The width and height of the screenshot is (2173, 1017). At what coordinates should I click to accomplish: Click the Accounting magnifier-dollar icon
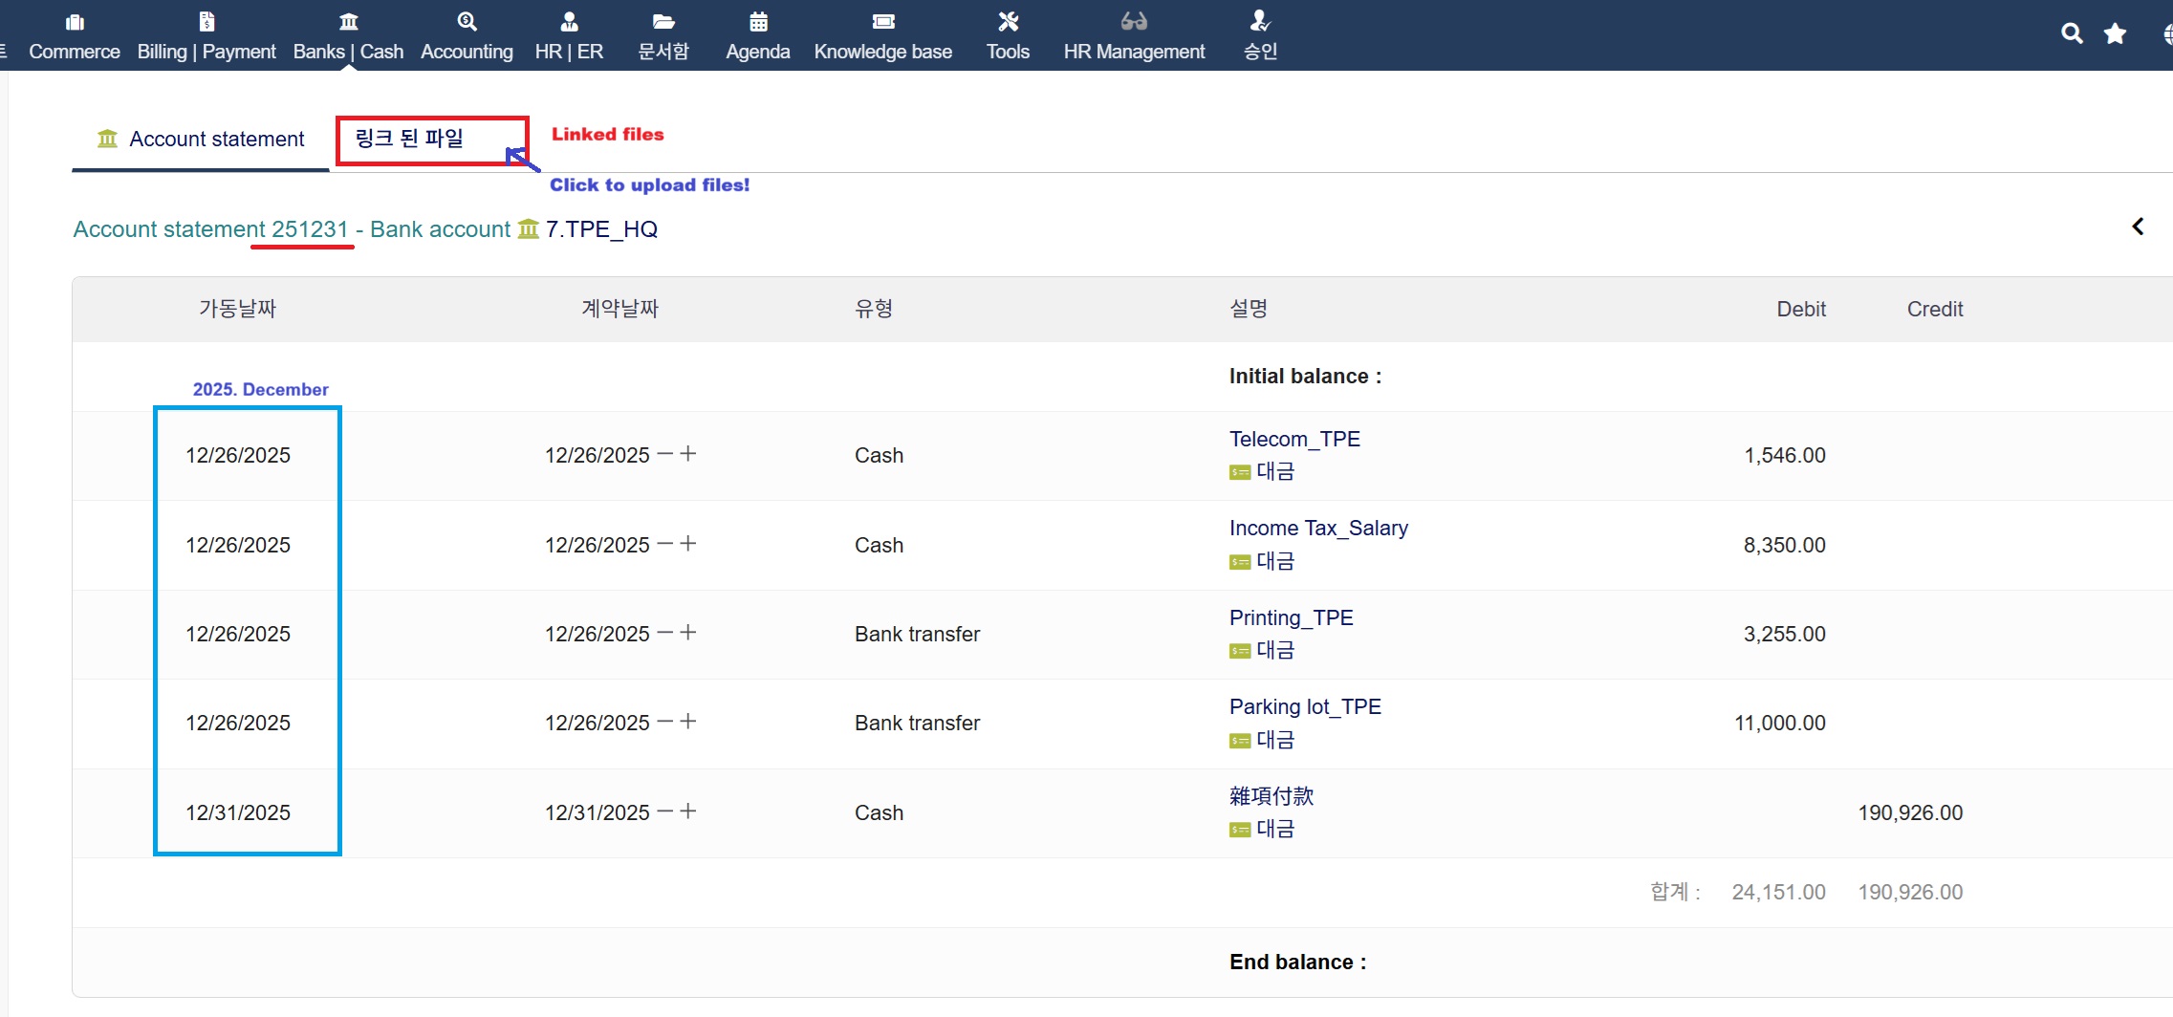coord(467,22)
